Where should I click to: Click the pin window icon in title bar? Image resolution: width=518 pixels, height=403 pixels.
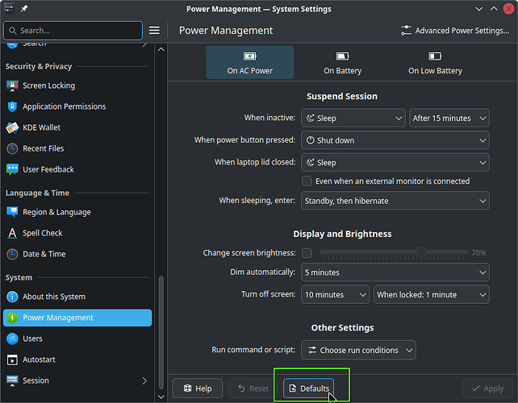[24, 9]
